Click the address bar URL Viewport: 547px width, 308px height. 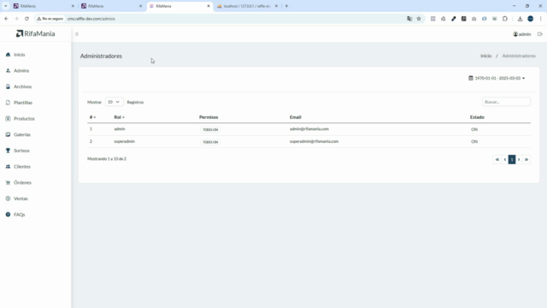click(x=91, y=19)
